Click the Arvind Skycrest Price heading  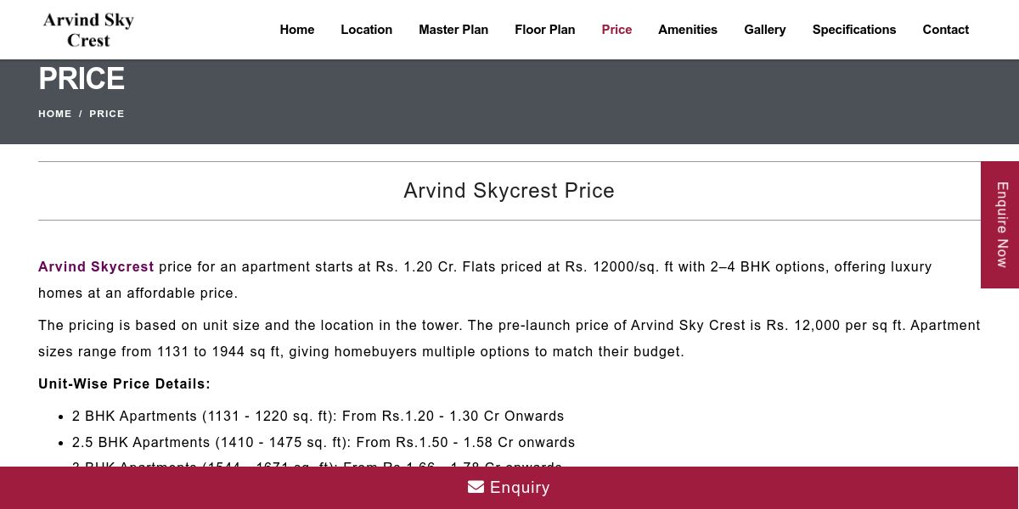pyautogui.click(x=509, y=191)
